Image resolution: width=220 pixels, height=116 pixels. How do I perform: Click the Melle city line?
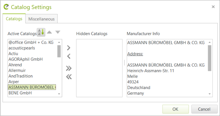[132, 76]
